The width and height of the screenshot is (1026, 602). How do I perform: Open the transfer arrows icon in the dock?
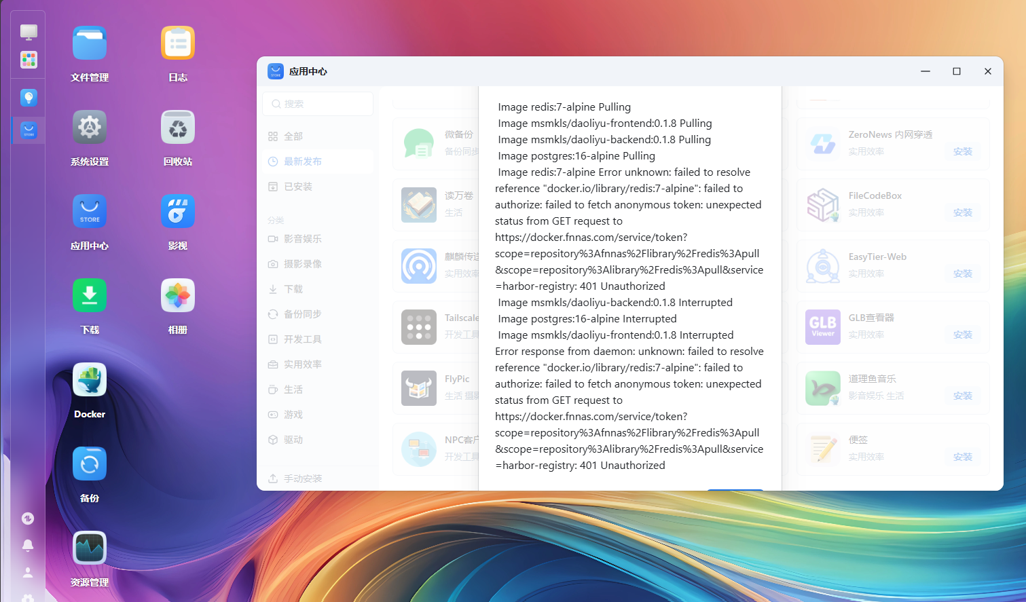click(x=28, y=519)
